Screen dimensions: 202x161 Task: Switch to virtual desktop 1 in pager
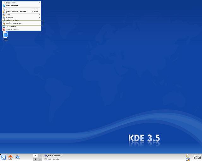pyautogui.click(x=35, y=156)
